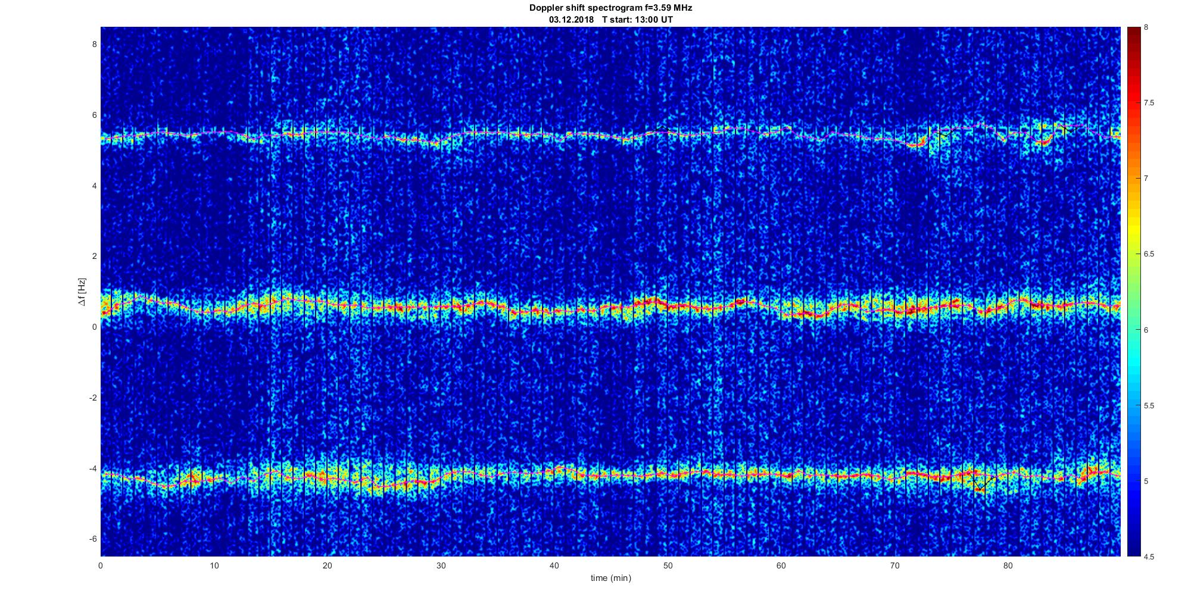Click the y-axis tick label '8'
Viewport: 1191px width, 597px height.
click(x=93, y=44)
